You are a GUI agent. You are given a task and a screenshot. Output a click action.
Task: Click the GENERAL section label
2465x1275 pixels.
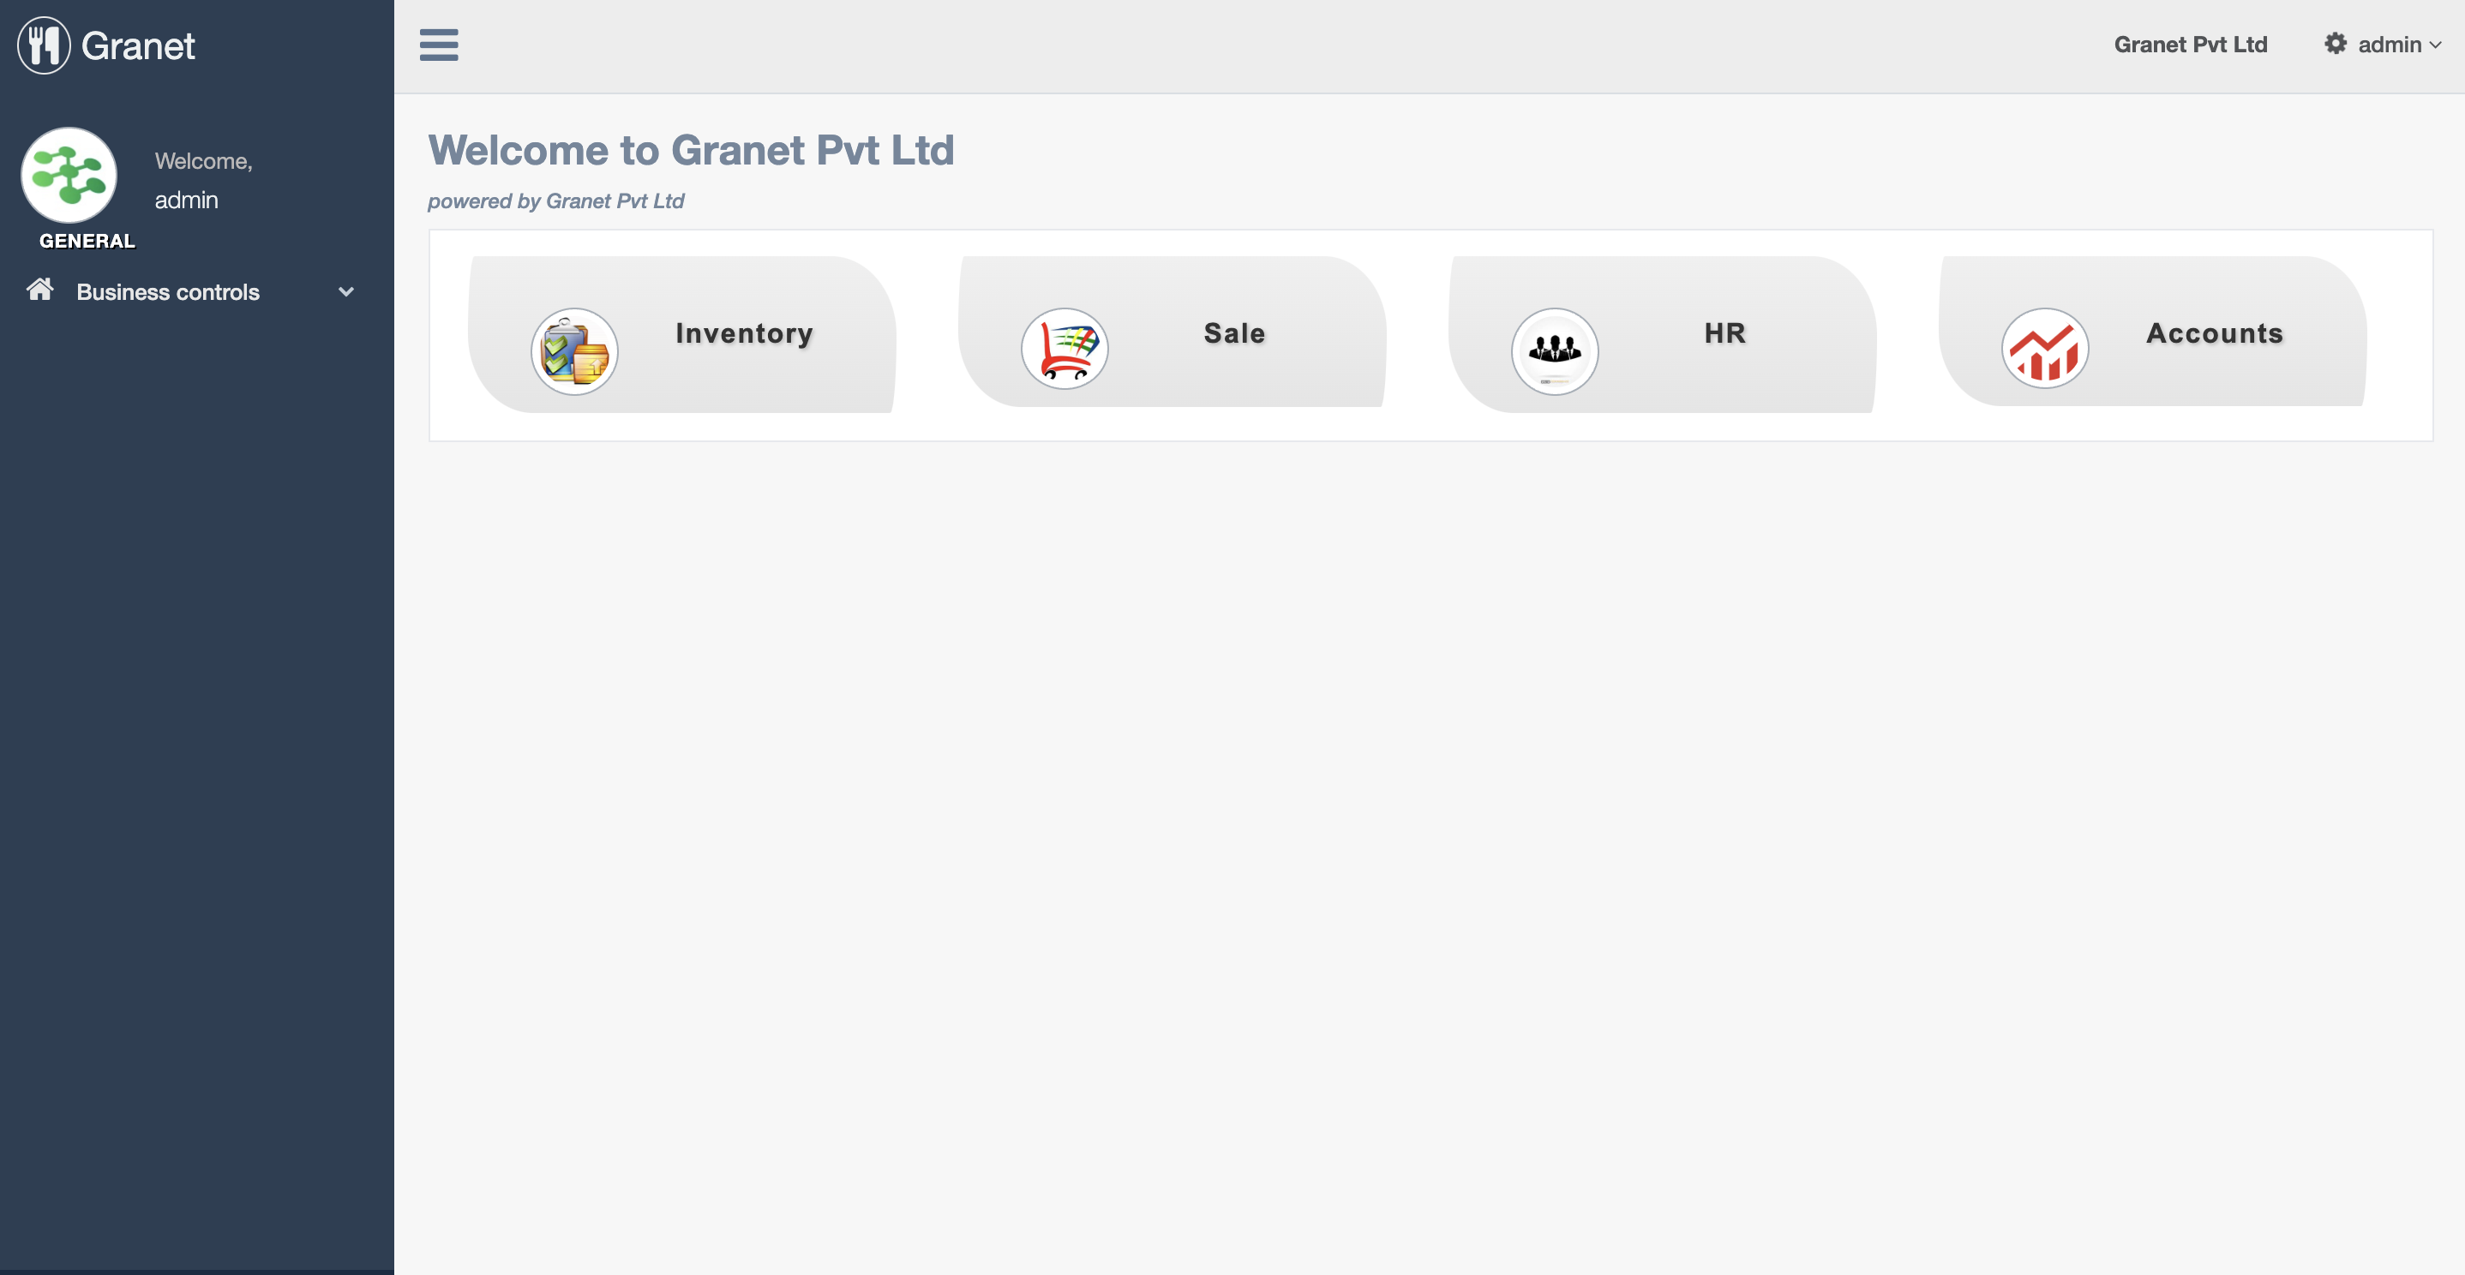coord(87,241)
